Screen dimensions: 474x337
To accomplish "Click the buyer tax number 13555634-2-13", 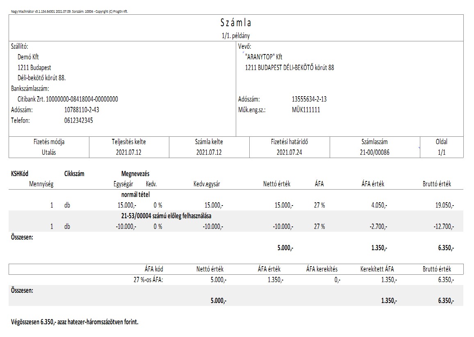I will (309, 99).
